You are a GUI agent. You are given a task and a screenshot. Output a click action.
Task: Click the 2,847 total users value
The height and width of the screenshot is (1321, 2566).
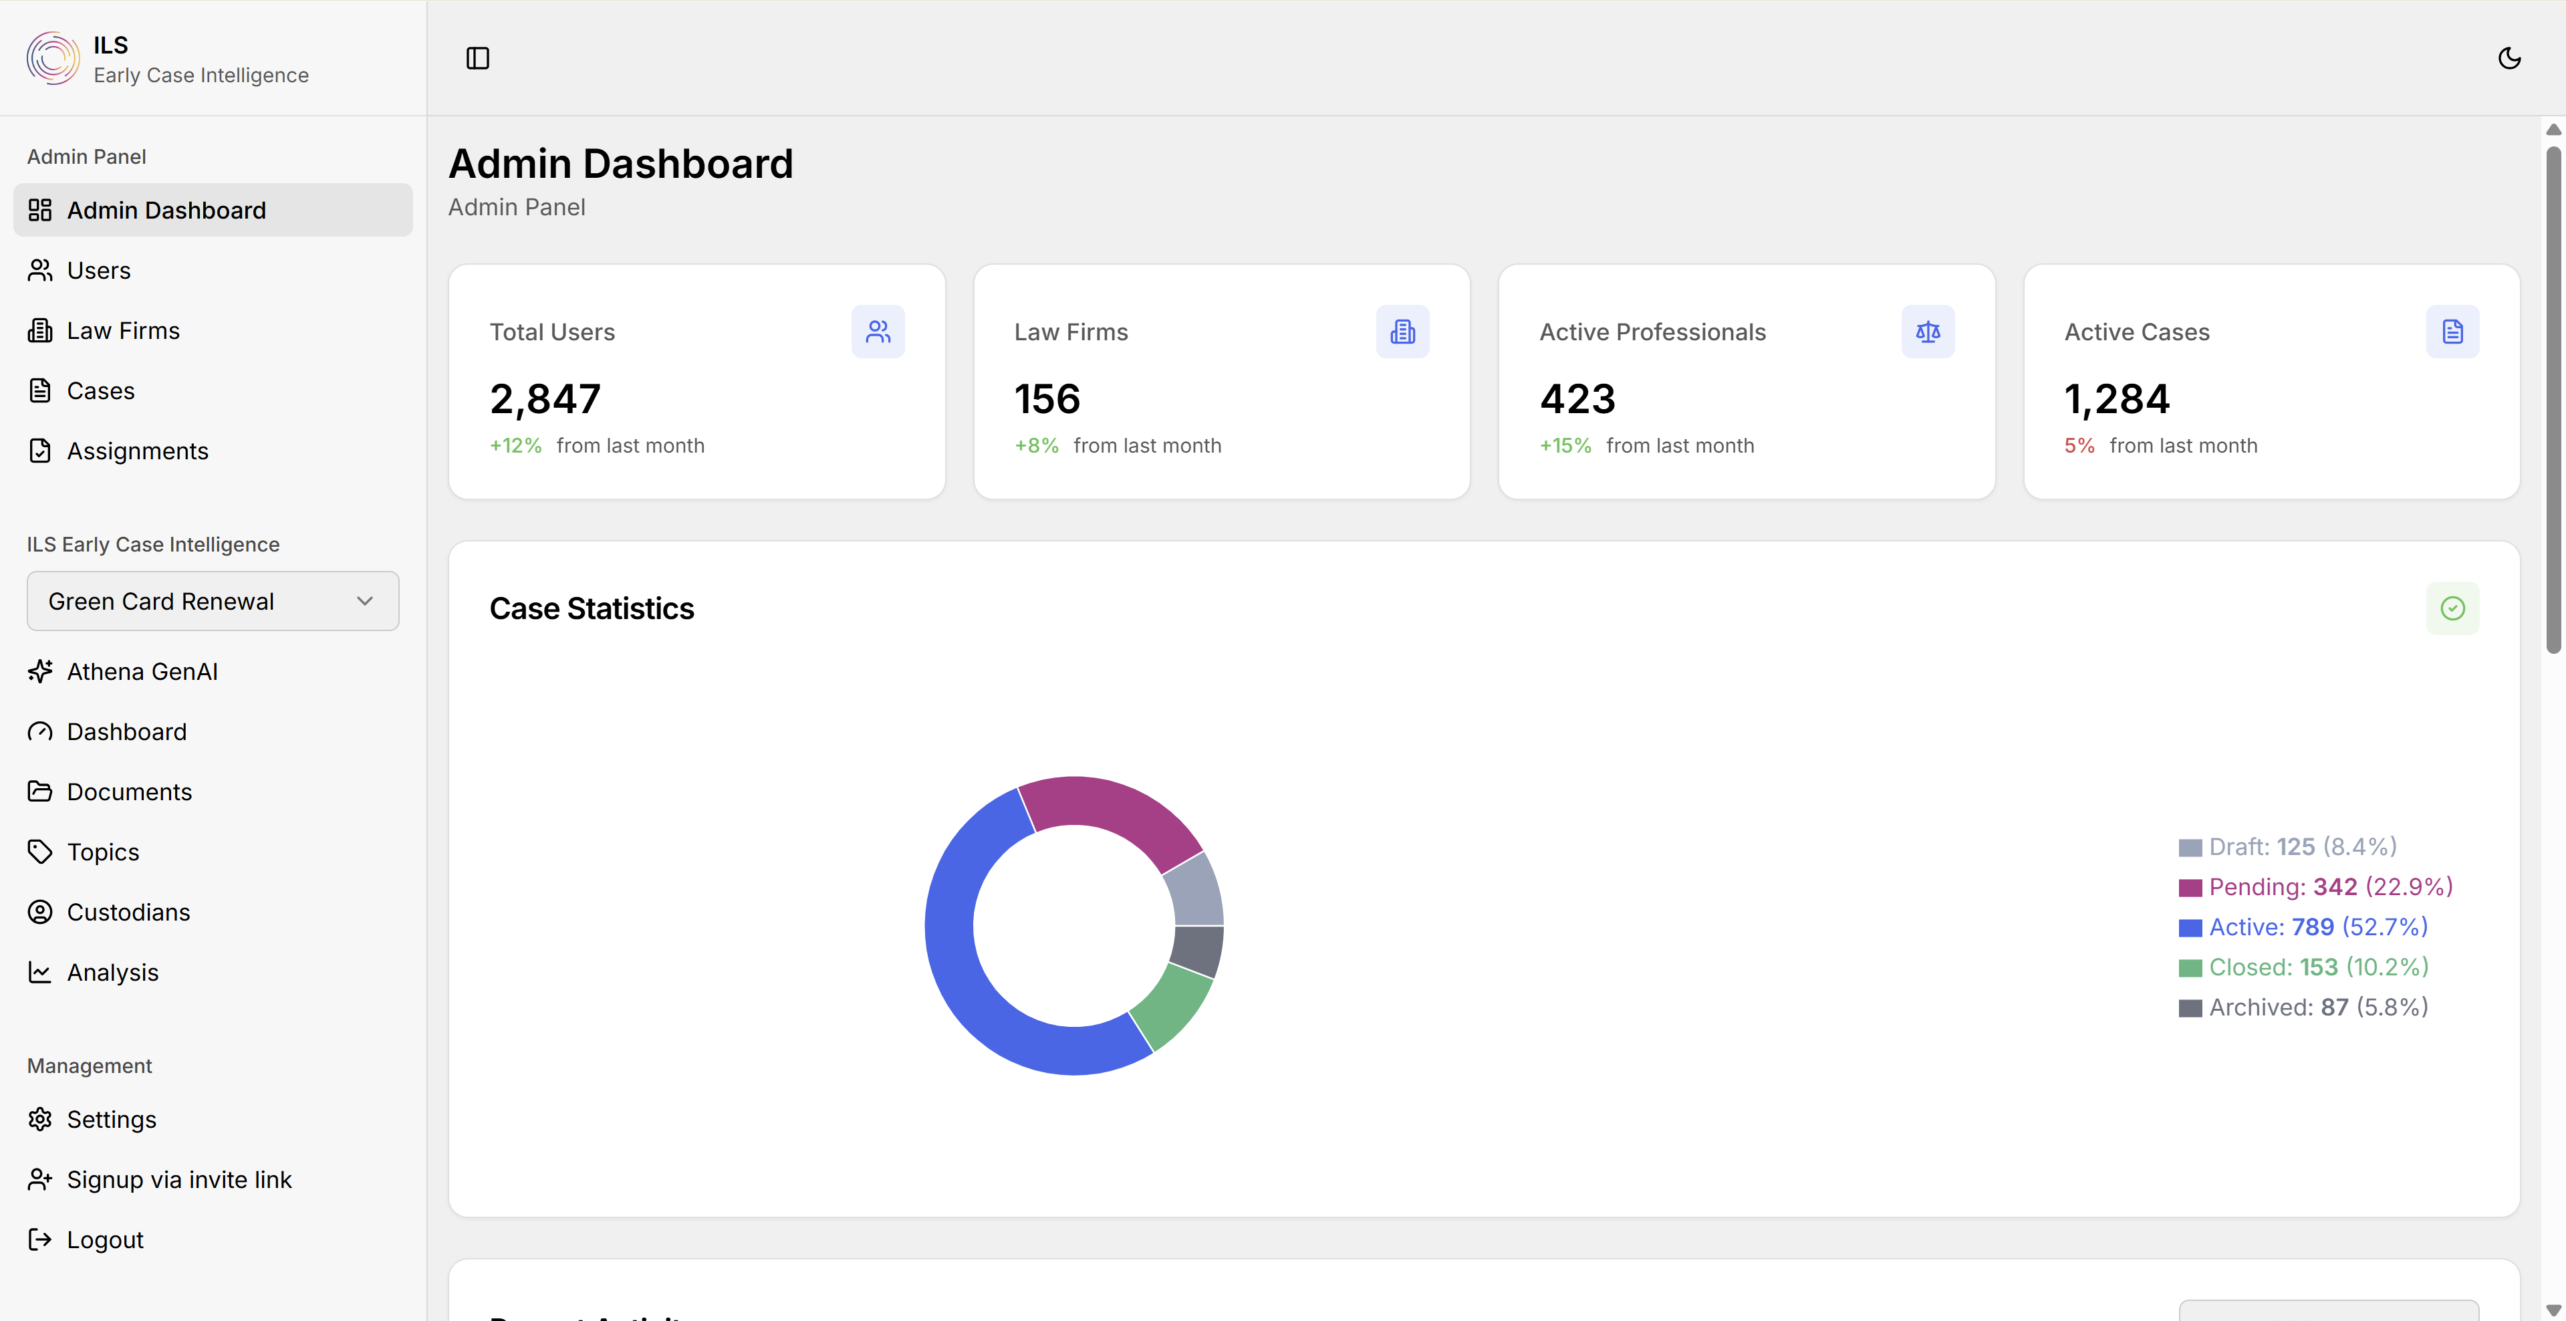[x=545, y=398]
